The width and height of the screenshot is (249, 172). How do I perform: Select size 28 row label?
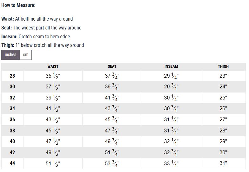12,76
